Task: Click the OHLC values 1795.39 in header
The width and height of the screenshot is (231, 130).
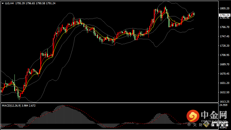Action: [x=20, y=3]
